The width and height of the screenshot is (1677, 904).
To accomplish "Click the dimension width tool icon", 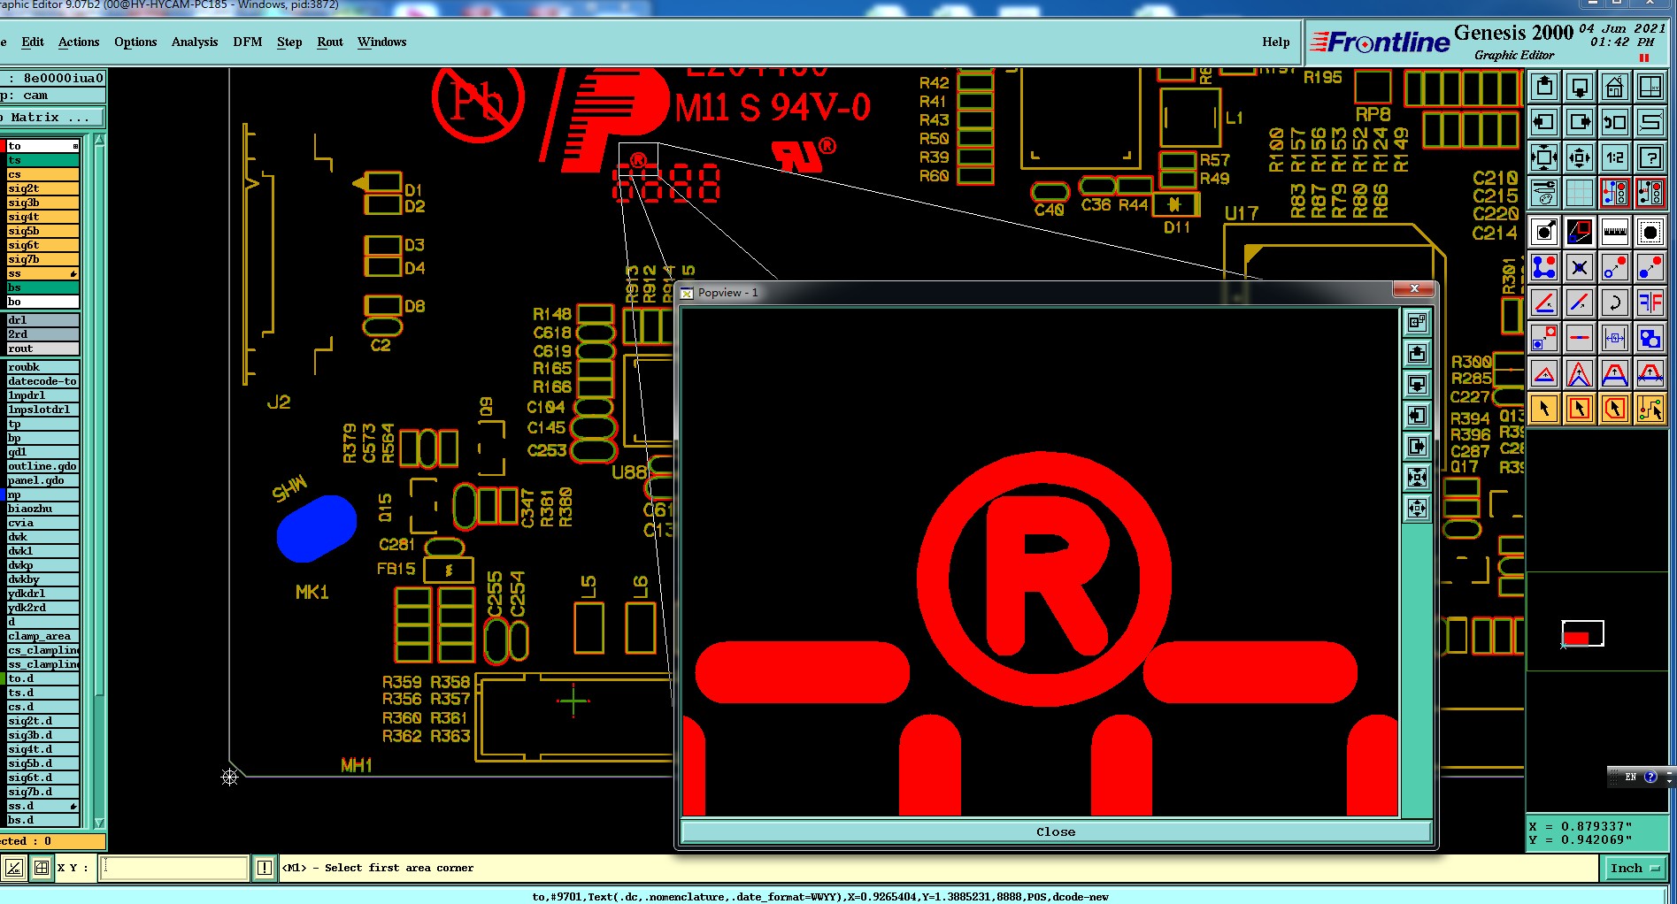I will (x=1615, y=338).
